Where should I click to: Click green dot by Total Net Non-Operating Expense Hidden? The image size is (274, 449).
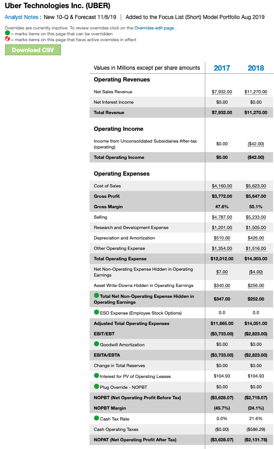pos(97,295)
